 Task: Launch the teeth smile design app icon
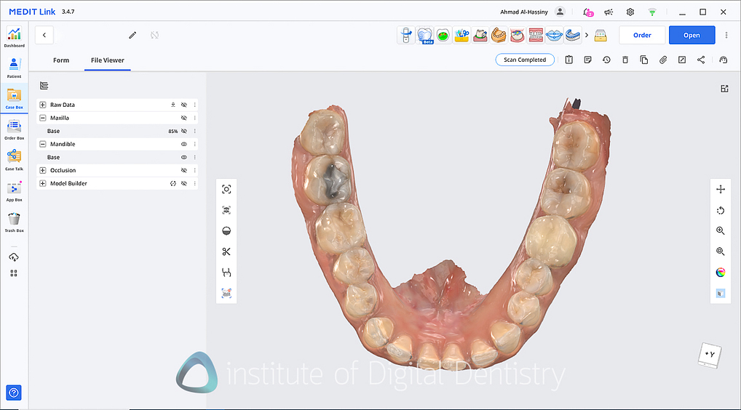pyautogui.click(x=536, y=36)
